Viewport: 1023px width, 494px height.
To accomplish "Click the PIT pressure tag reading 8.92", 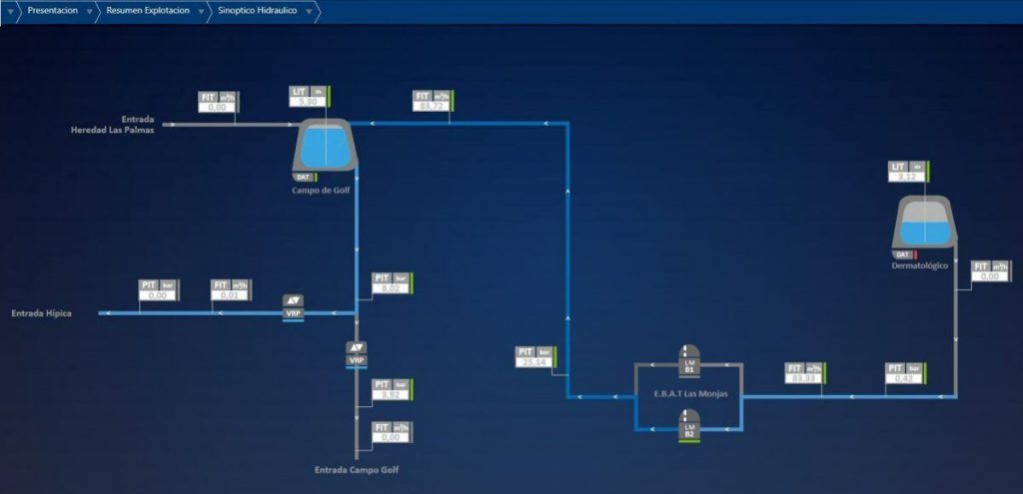I will [392, 390].
